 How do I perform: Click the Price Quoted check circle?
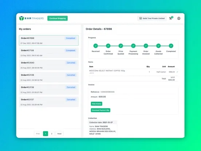121,46
